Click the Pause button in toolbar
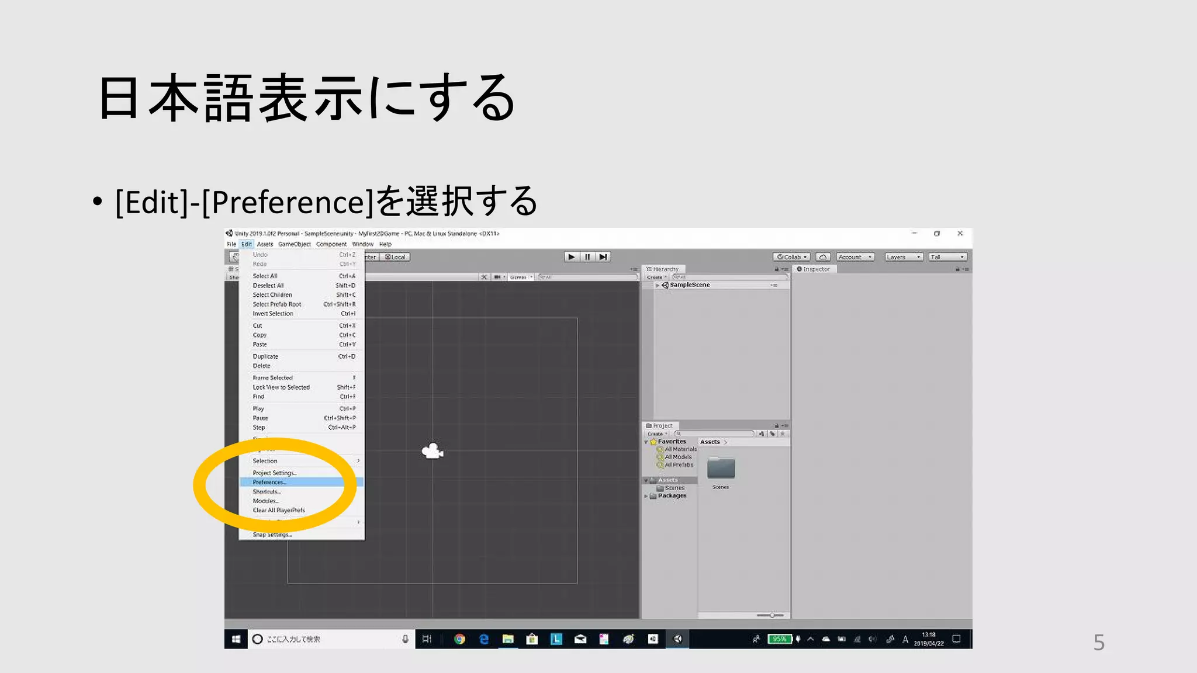1197x673 pixels. pos(587,256)
